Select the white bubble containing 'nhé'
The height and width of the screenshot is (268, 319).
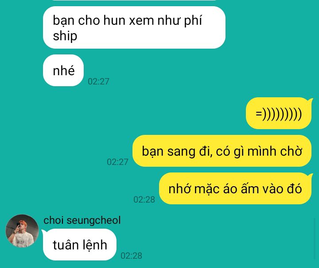point(63,70)
